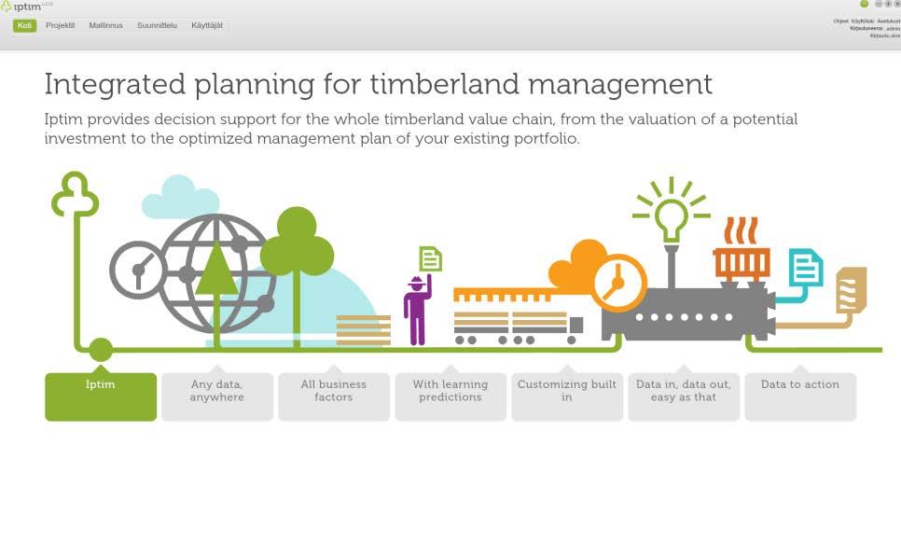Click the Käyttötuki support link
Screen dimensions: 901x542
[x=863, y=21]
